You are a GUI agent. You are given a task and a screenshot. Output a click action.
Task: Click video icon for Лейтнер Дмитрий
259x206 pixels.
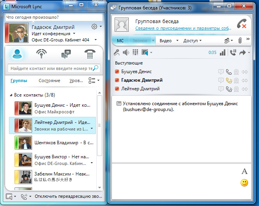236,89
